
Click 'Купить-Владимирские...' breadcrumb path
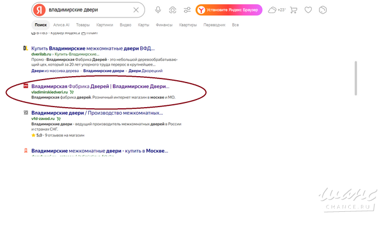77,54
